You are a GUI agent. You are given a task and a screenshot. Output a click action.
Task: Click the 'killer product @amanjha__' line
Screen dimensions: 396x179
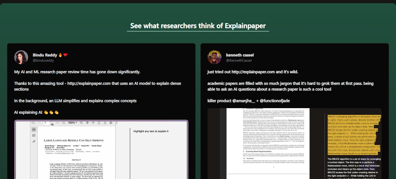coord(248,101)
